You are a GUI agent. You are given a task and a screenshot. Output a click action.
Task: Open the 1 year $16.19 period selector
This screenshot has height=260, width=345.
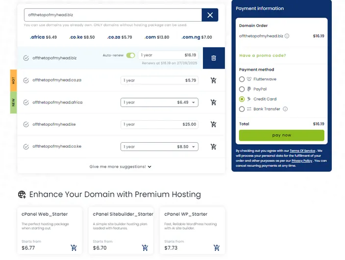pyautogui.click(x=168, y=55)
